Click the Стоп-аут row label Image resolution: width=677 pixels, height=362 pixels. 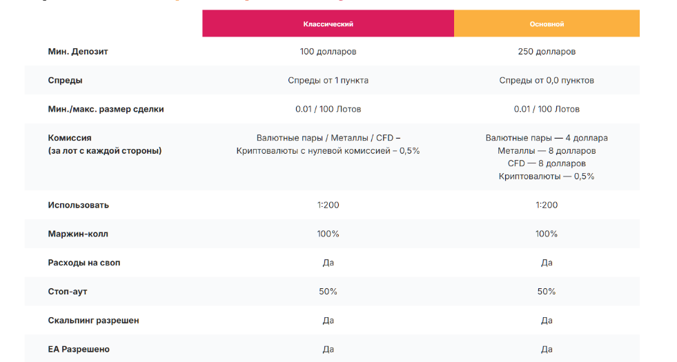click(68, 292)
